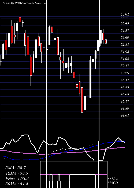This screenshot has height=188, width=134.
Task: Click the NASDAQ ROBT ns1.bullkhan.com title text
Action: pyautogui.click(x=24, y=3)
